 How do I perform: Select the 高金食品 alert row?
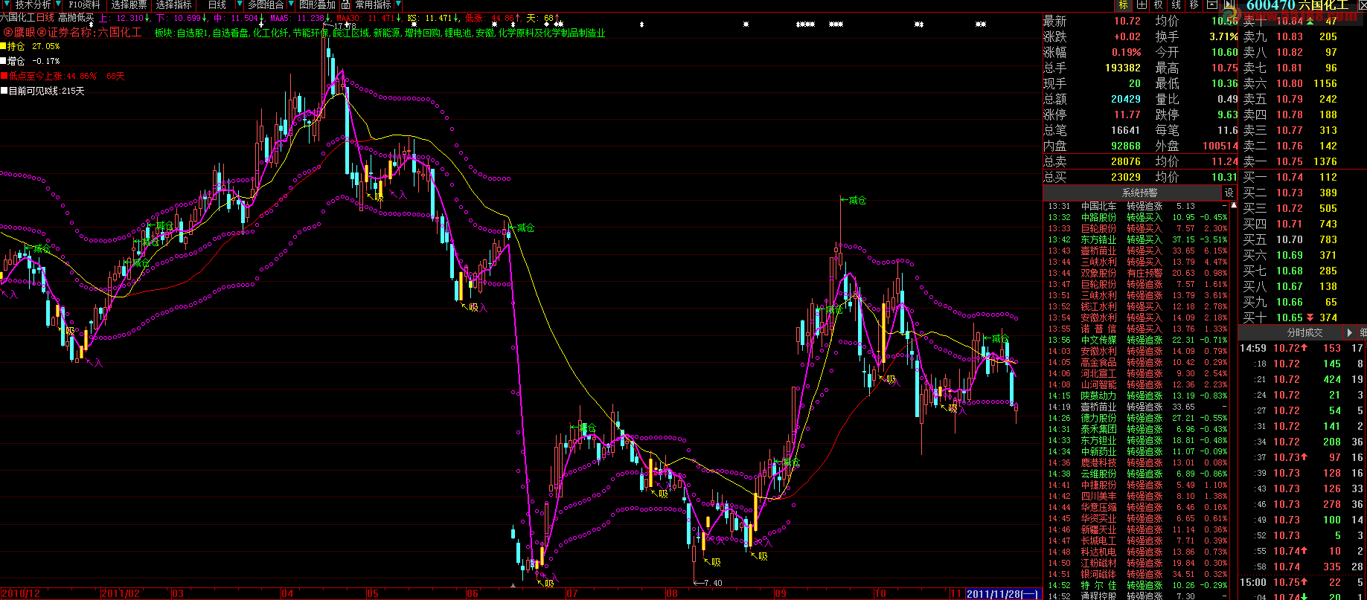coord(1138,362)
